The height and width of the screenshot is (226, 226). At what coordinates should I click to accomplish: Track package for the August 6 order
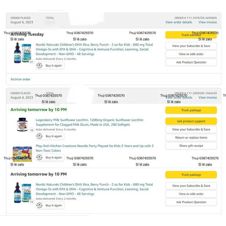coord(191,35)
